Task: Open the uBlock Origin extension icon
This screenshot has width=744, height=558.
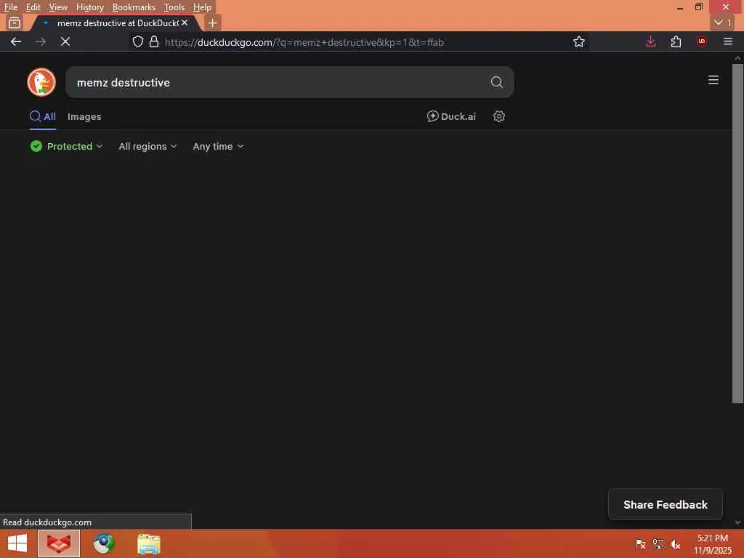Action: [x=701, y=41]
